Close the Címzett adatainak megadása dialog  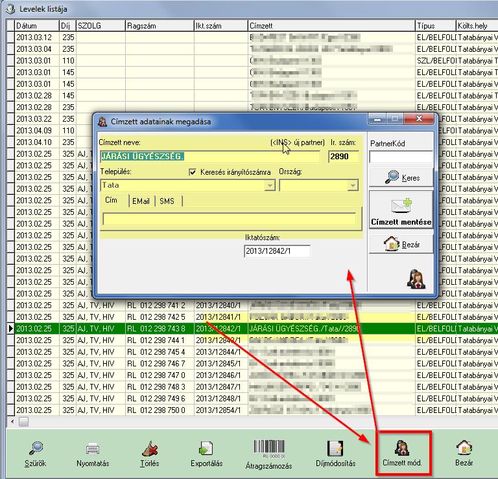click(419, 119)
